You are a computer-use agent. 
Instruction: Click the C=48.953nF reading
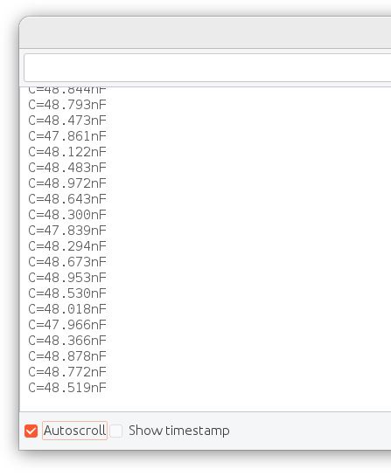67,278
